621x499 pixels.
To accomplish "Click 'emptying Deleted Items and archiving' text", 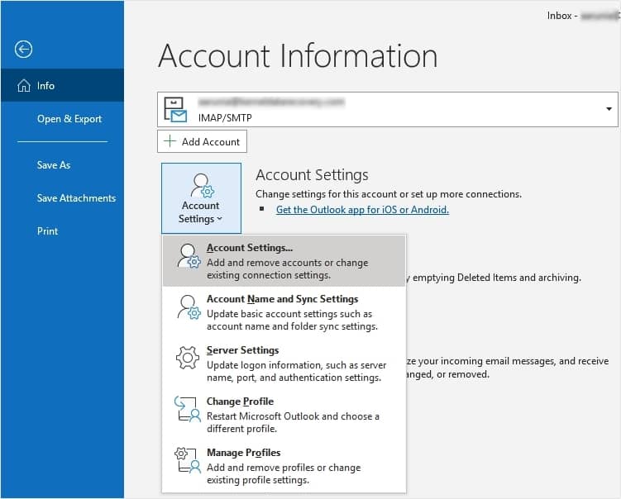I will [x=497, y=278].
